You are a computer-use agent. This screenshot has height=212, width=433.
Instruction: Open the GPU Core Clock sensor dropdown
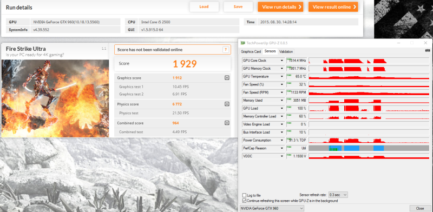tap(282, 61)
